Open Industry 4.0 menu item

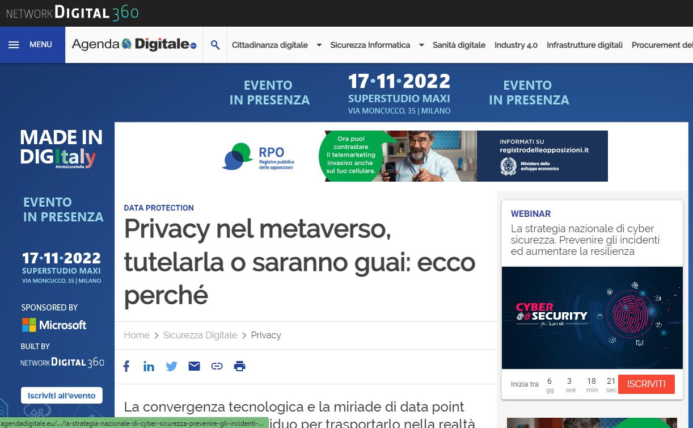515,45
